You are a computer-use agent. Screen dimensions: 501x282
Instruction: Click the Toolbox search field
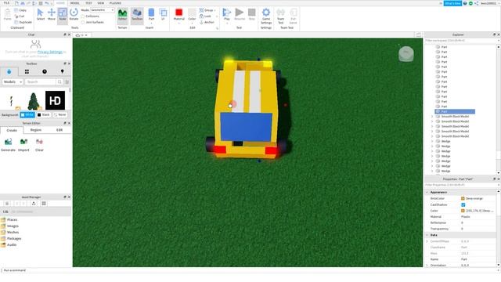[41, 81]
